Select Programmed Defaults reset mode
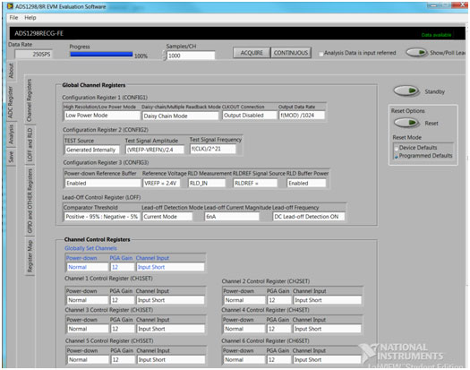 (x=397, y=157)
